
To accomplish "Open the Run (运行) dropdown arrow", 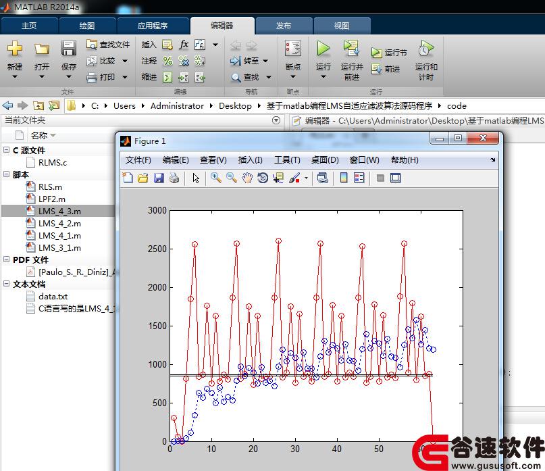I will tap(323, 77).
